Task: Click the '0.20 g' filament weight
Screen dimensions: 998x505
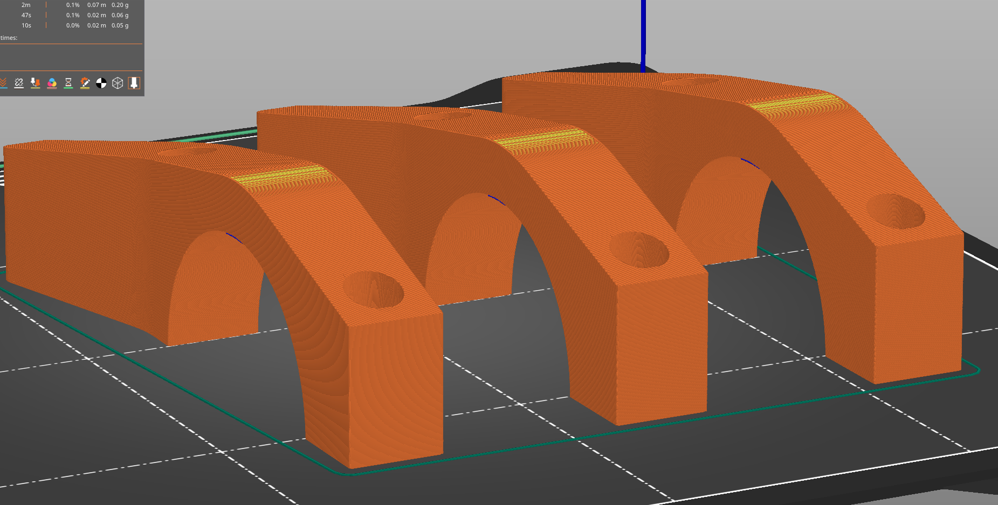Action: [120, 5]
